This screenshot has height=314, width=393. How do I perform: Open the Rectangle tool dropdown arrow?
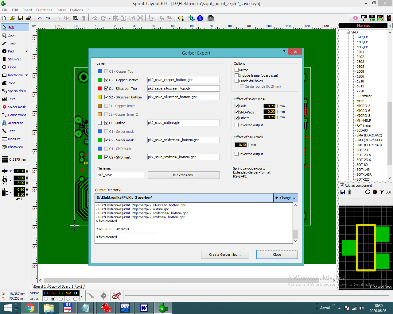(26, 75)
